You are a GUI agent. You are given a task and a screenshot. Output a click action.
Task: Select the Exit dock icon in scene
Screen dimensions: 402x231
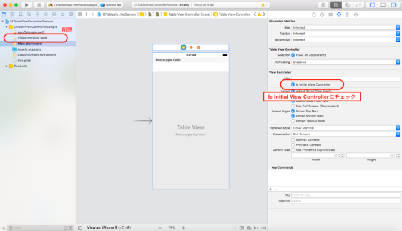tap(199, 47)
